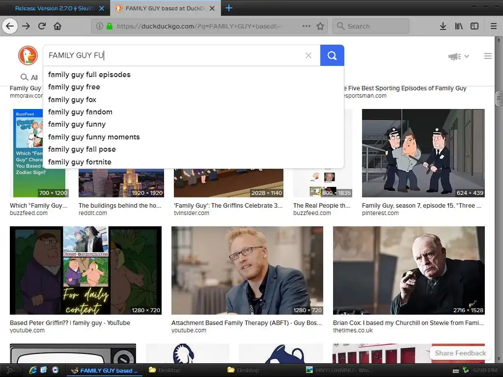Open page actions three-dot menu
Screen dimensions: 503x377
tap(307, 26)
